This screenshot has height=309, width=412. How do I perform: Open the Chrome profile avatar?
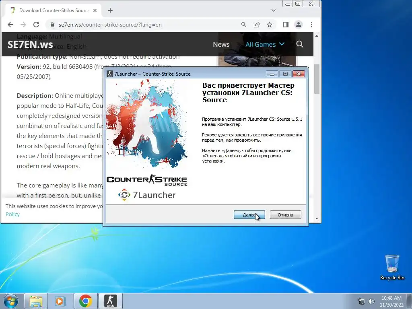click(299, 25)
